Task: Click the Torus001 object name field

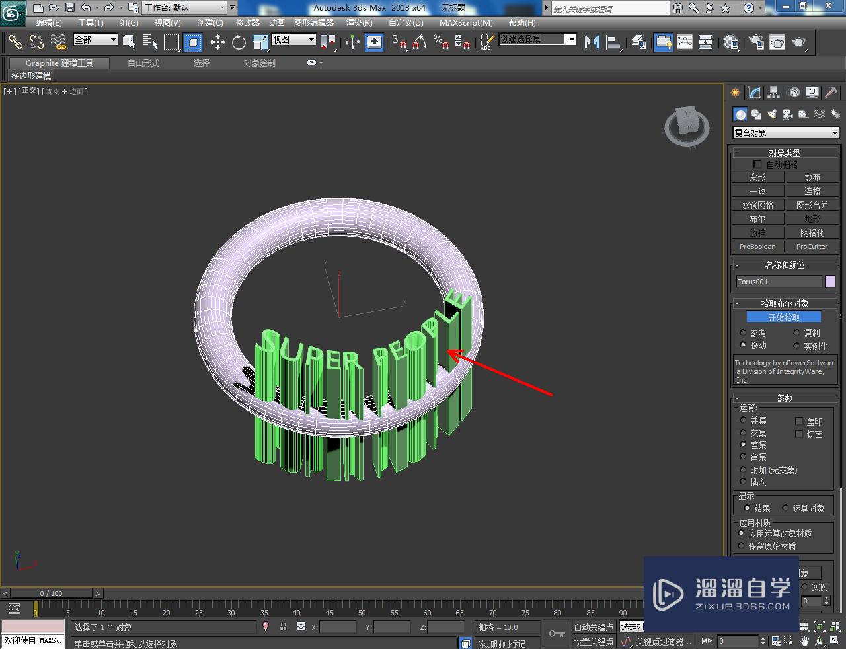Action: [779, 282]
